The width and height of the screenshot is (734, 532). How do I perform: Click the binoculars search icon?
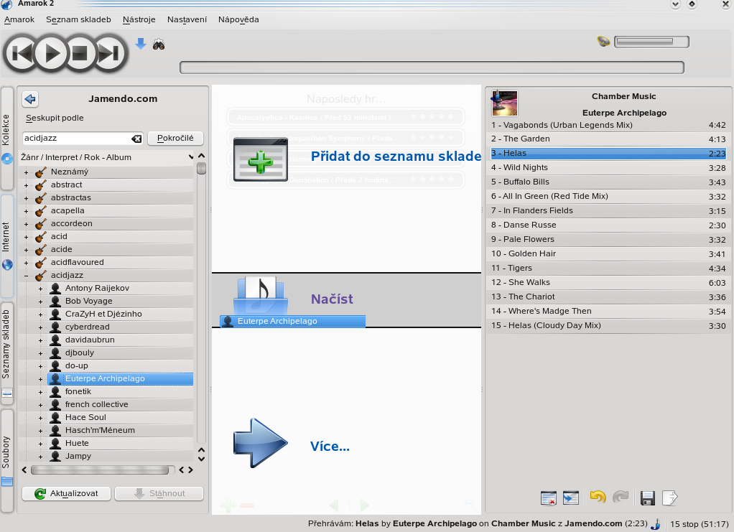click(159, 45)
